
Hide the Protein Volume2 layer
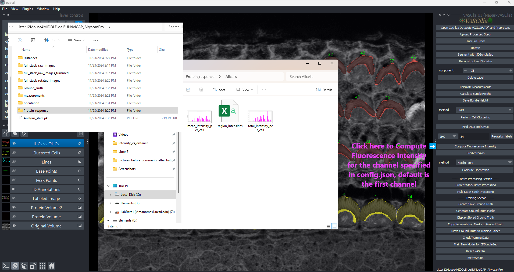point(14,208)
